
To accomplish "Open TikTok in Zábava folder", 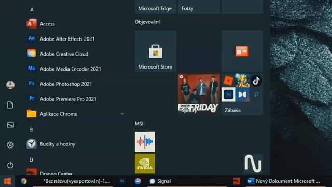I will coord(256,81).
